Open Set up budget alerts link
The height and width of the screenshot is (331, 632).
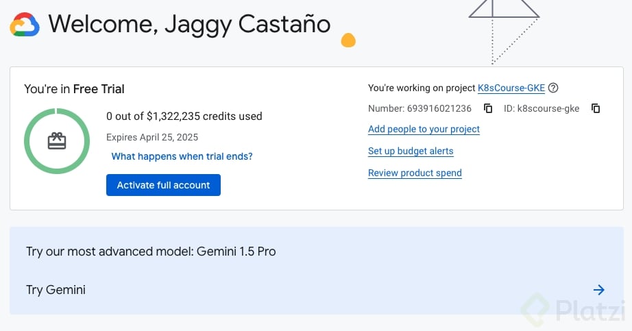click(x=411, y=151)
